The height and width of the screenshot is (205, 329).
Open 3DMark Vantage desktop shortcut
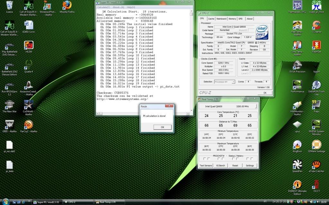[x=316, y=145]
